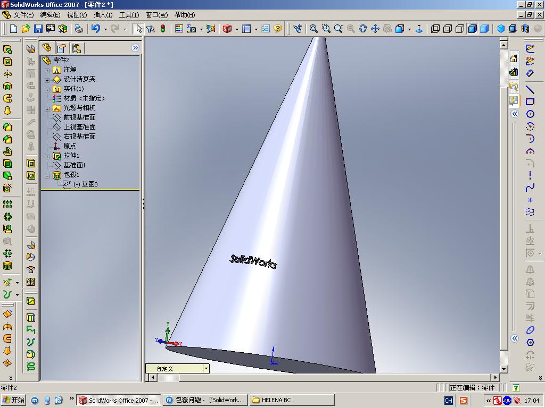
Task: Open the 文件(F) menu
Action: [x=23, y=14]
